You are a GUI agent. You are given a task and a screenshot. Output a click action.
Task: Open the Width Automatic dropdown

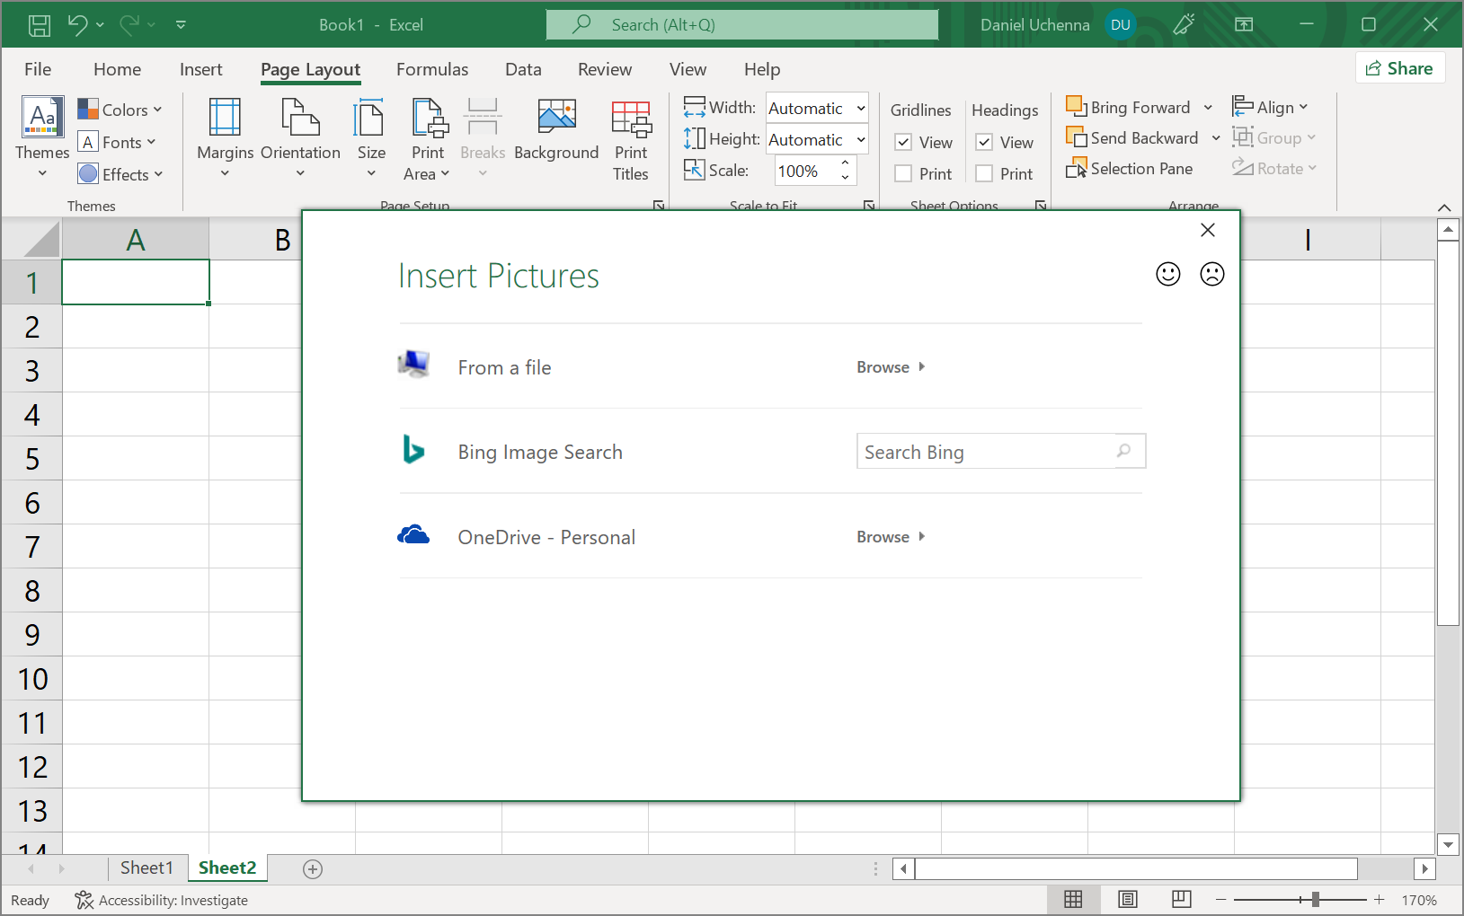coord(860,109)
